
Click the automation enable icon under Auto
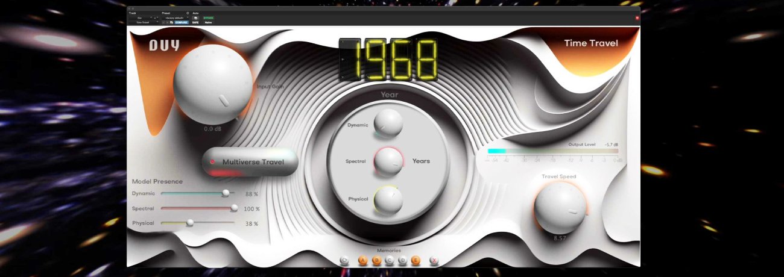point(195,18)
